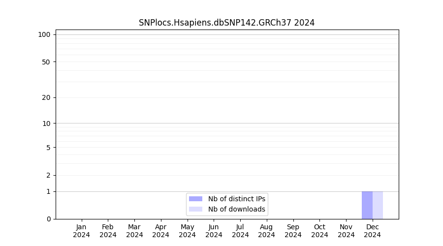Click the 10 y-axis tick label

pos(46,123)
